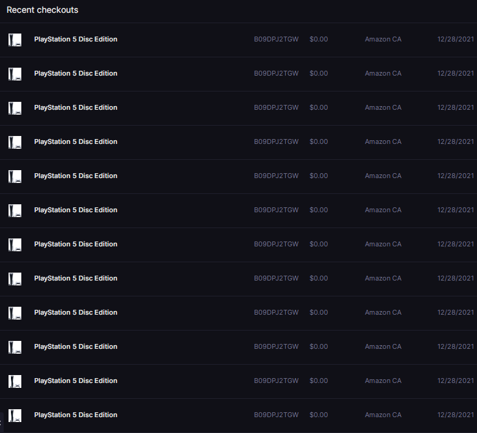Click the $0.00 price in the tenth row
477x433 pixels.
319,346
